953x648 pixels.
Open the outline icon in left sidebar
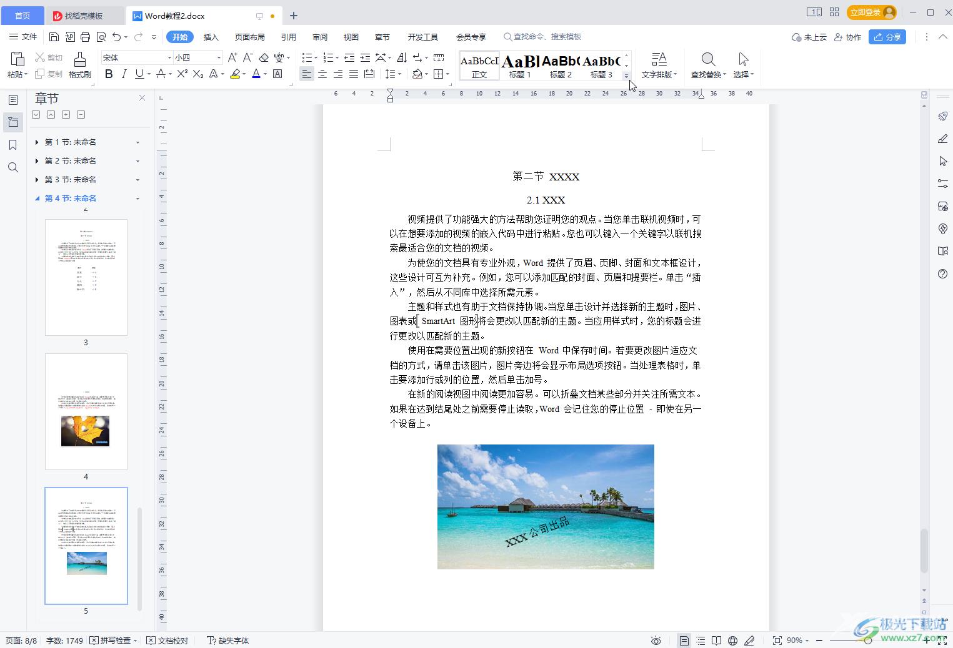(13, 100)
